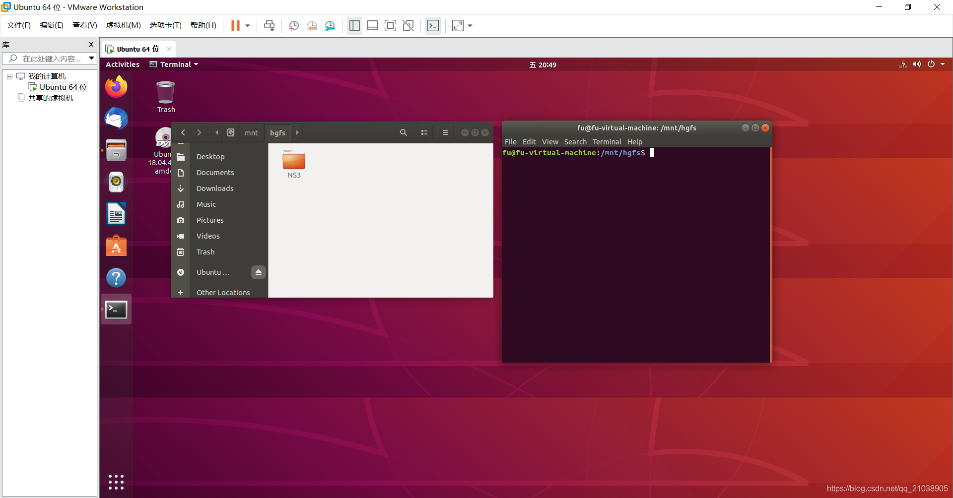Click the clock showing 20:49
The image size is (953, 498).
click(x=543, y=65)
